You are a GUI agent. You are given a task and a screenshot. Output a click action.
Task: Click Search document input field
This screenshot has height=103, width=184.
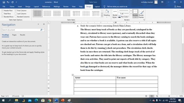click(21, 30)
